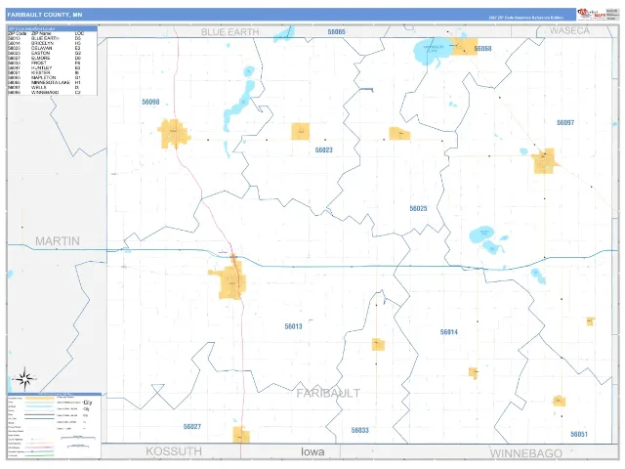The height and width of the screenshot is (469, 625).
Task: Click the compass rose icon
Action: click(24, 379)
